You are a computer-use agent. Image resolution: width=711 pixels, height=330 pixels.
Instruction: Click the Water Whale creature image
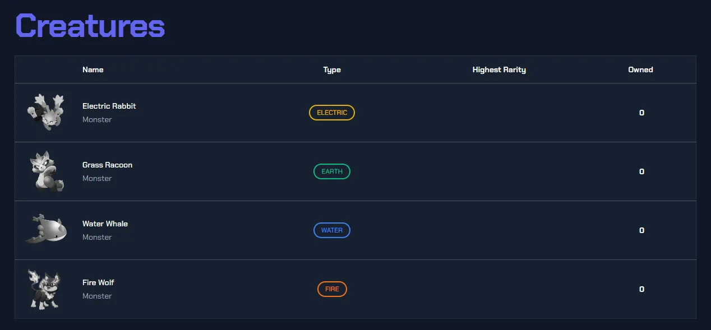pyautogui.click(x=45, y=230)
